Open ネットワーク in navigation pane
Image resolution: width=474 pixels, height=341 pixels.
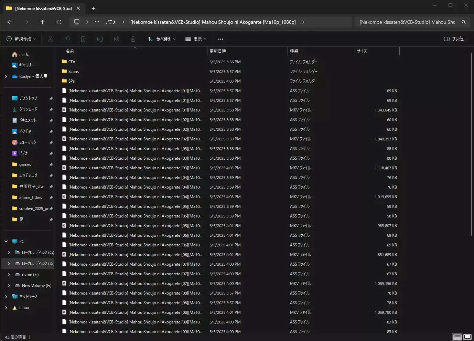pos(24,297)
